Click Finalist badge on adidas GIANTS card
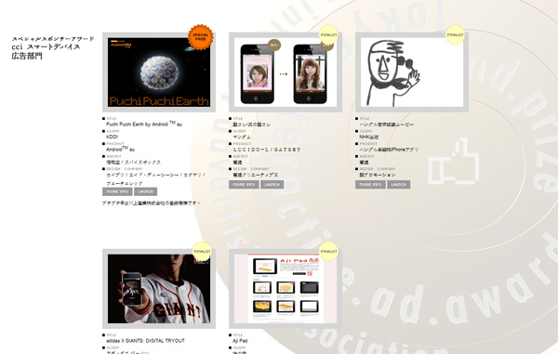The height and width of the screenshot is (354, 558). click(x=202, y=251)
